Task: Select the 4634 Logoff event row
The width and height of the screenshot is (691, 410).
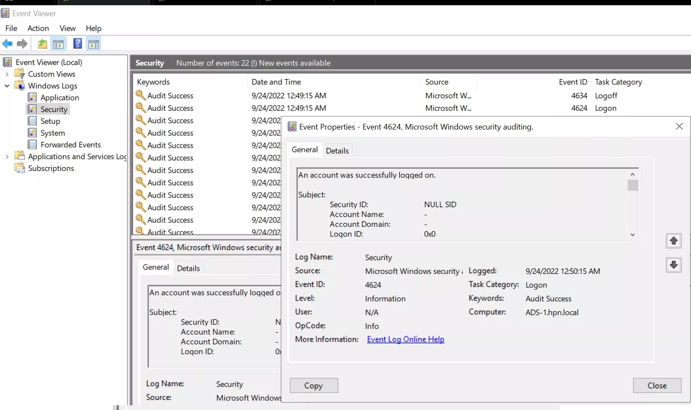Action: tap(412, 96)
